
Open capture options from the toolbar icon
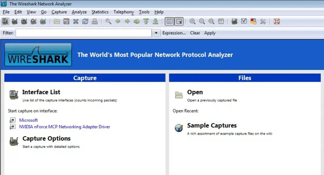click(x=15, y=21)
